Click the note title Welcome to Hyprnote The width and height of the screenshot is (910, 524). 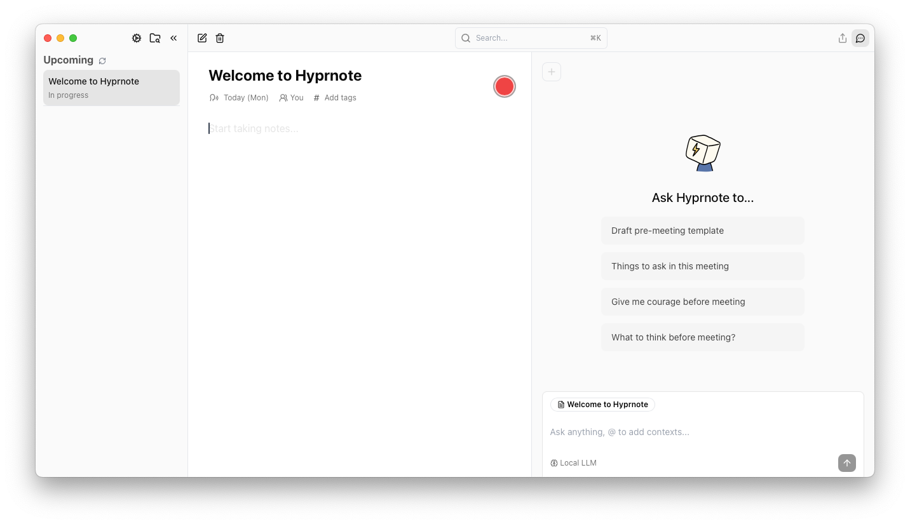285,75
